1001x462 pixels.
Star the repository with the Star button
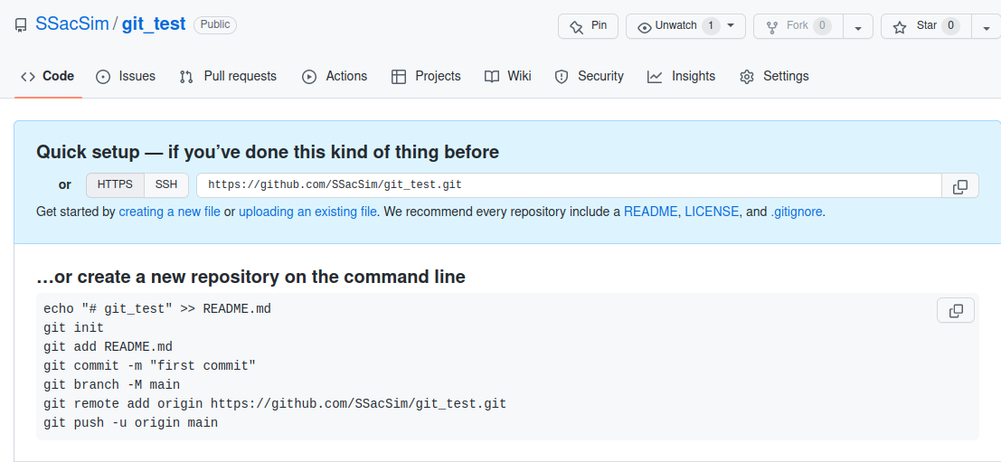(926, 26)
